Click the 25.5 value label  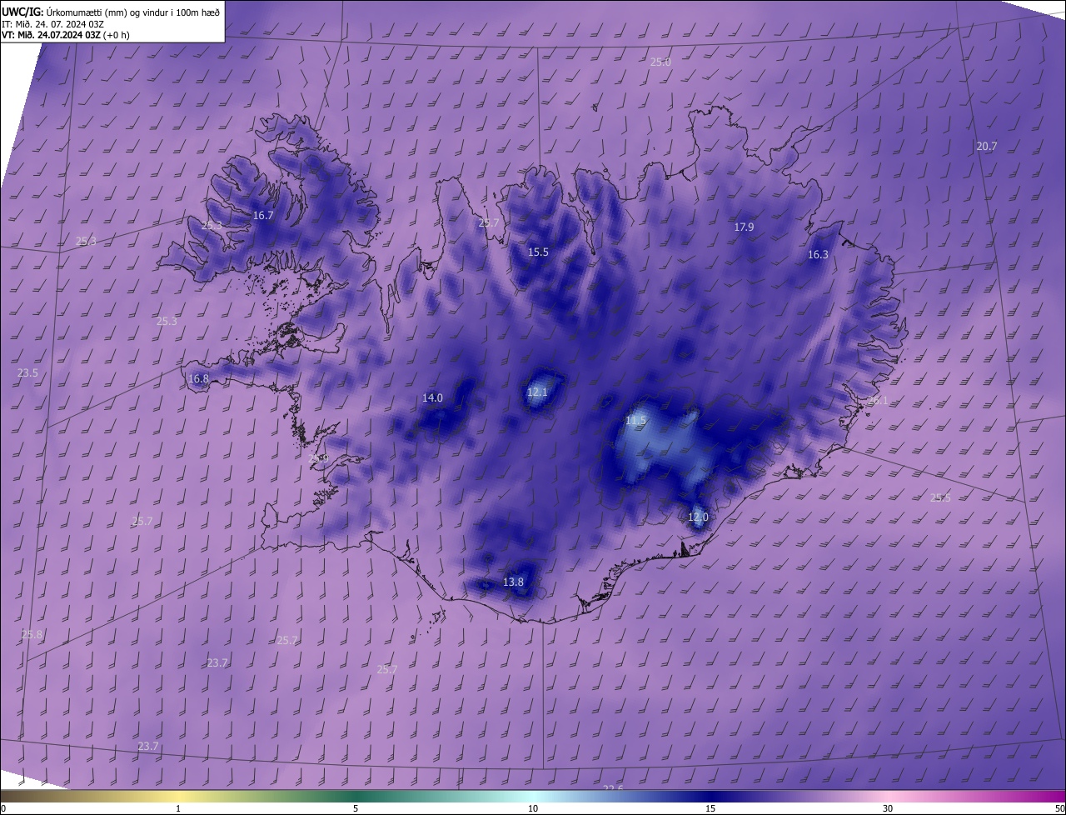click(x=940, y=497)
